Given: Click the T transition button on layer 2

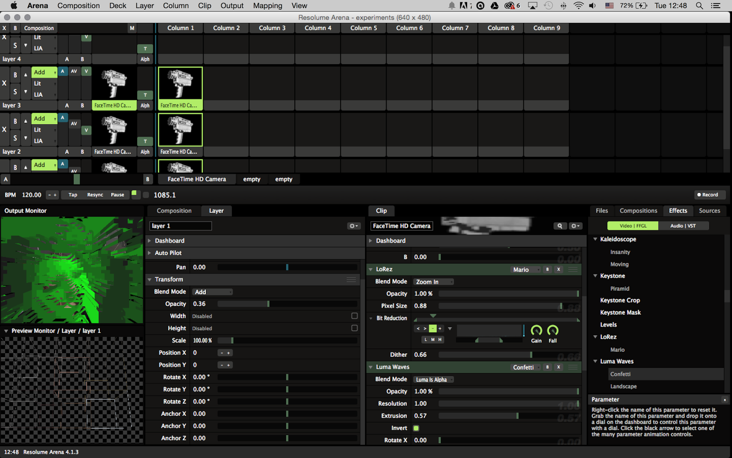Looking at the screenshot, I should 145,141.
